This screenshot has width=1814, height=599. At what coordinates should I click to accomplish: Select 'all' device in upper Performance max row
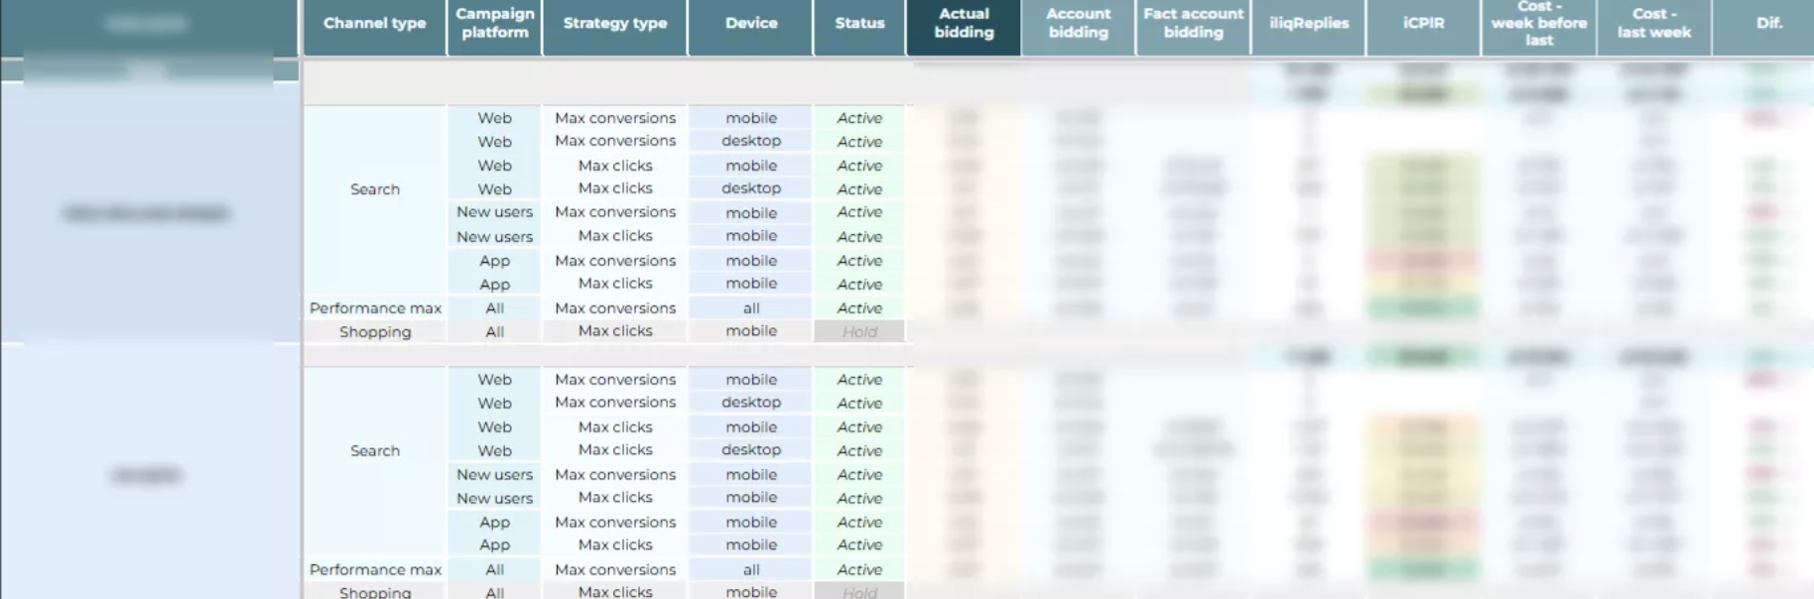[750, 308]
